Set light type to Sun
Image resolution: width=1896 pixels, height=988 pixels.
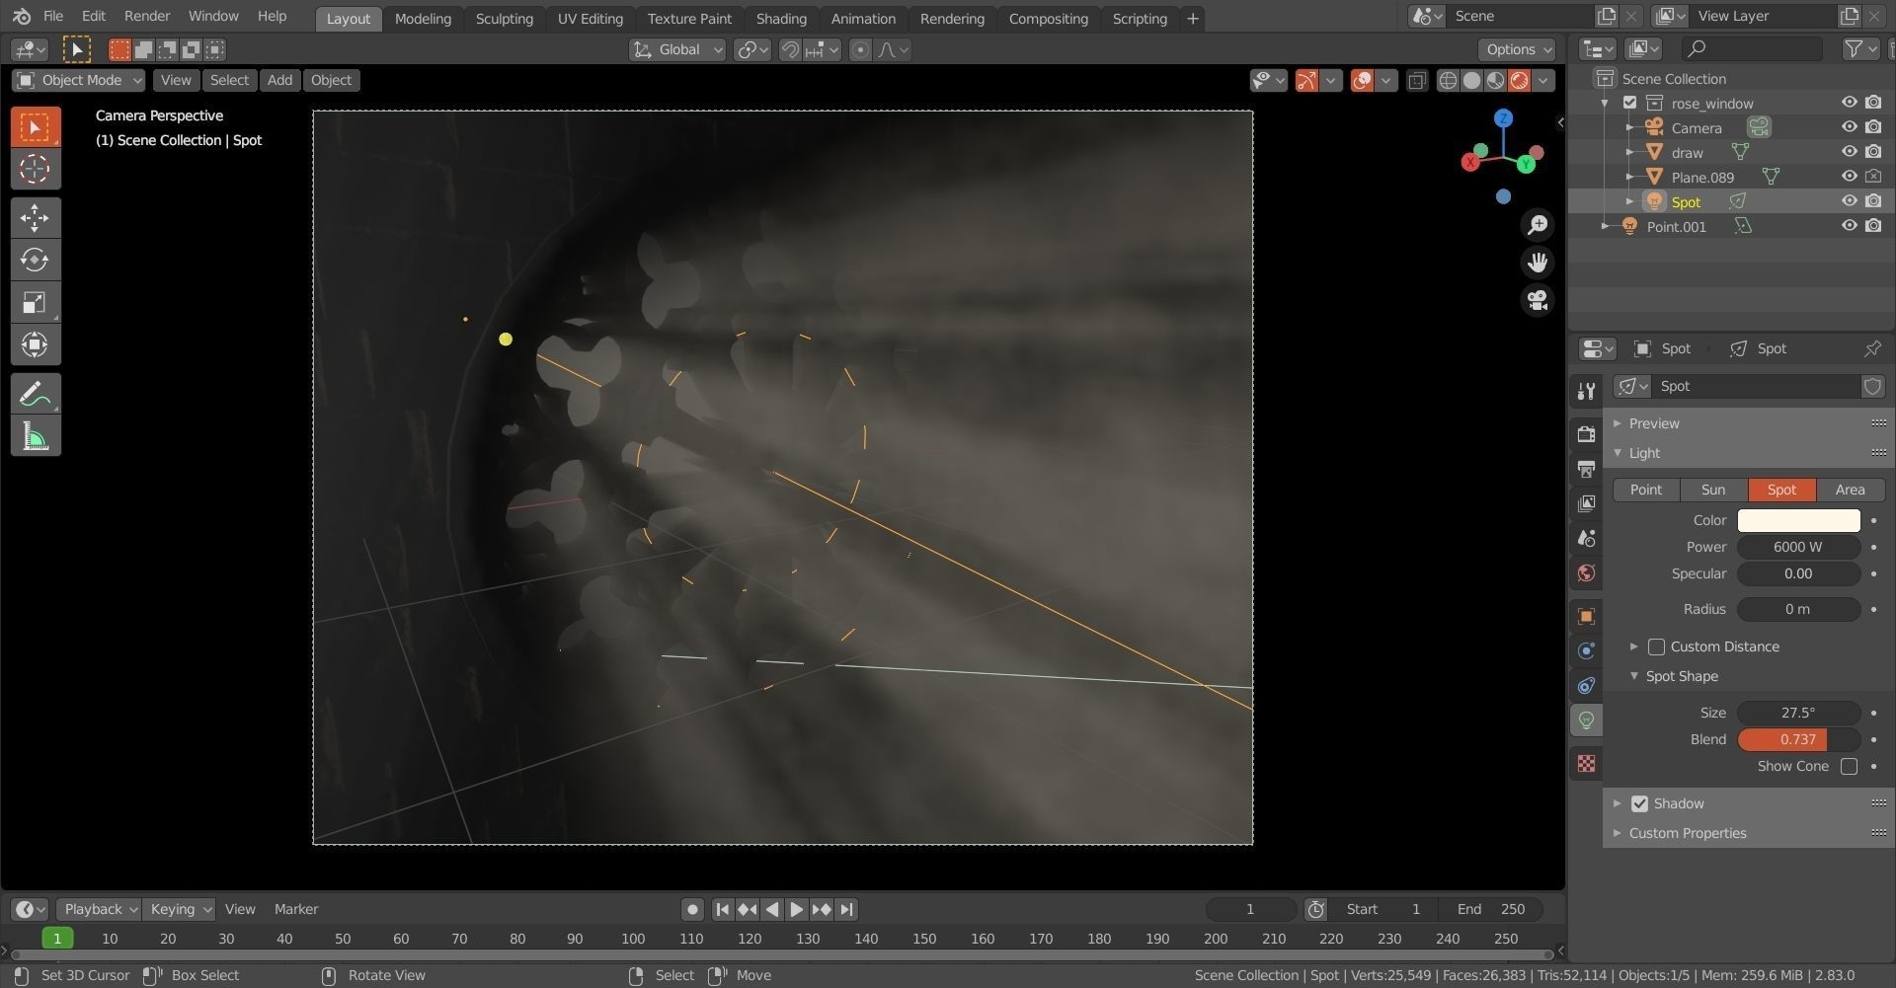pyautogui.click(x=1713, y=490)
